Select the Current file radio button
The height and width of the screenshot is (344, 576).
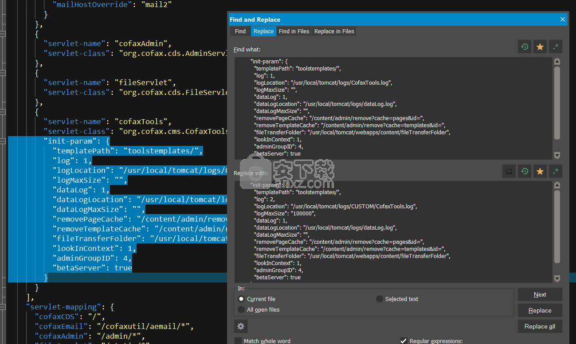241,299
